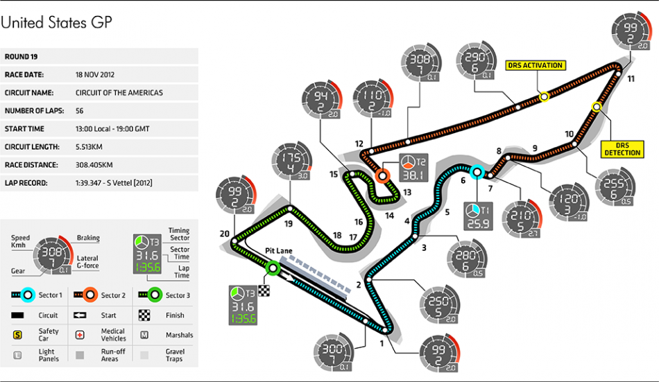Viewport: 659px width, 382px height.
Task: Click the yellow DRS Detection label
Action: coord(622,148)
